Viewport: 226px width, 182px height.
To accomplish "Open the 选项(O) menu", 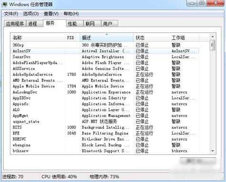I will point(31,14).
